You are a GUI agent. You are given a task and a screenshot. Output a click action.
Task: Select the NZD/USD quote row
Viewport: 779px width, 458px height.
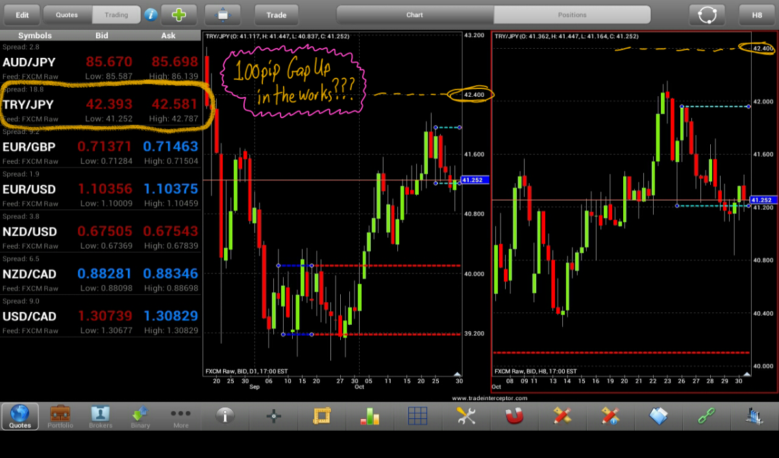[x=101, y=231]
